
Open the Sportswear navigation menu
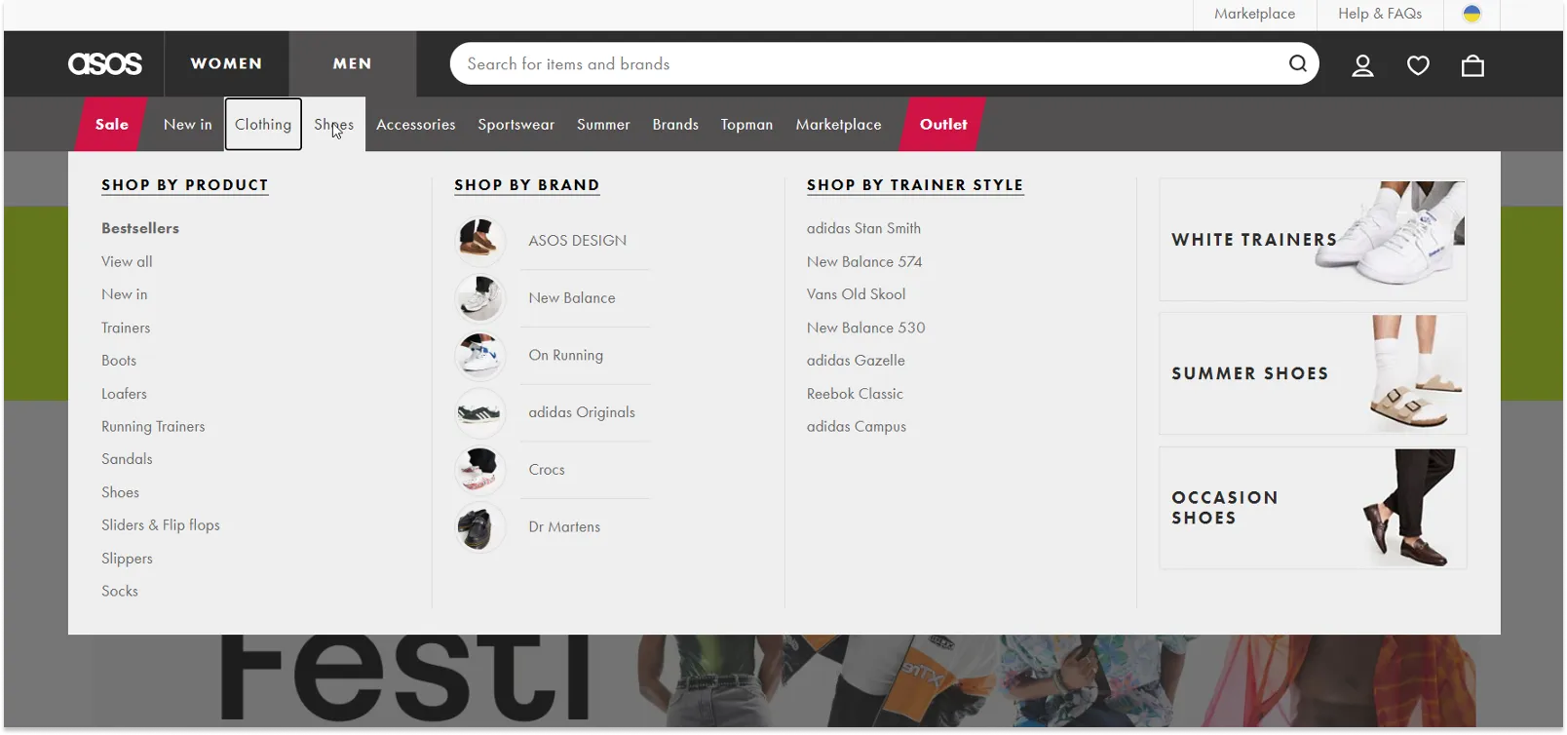pos(516,124)
